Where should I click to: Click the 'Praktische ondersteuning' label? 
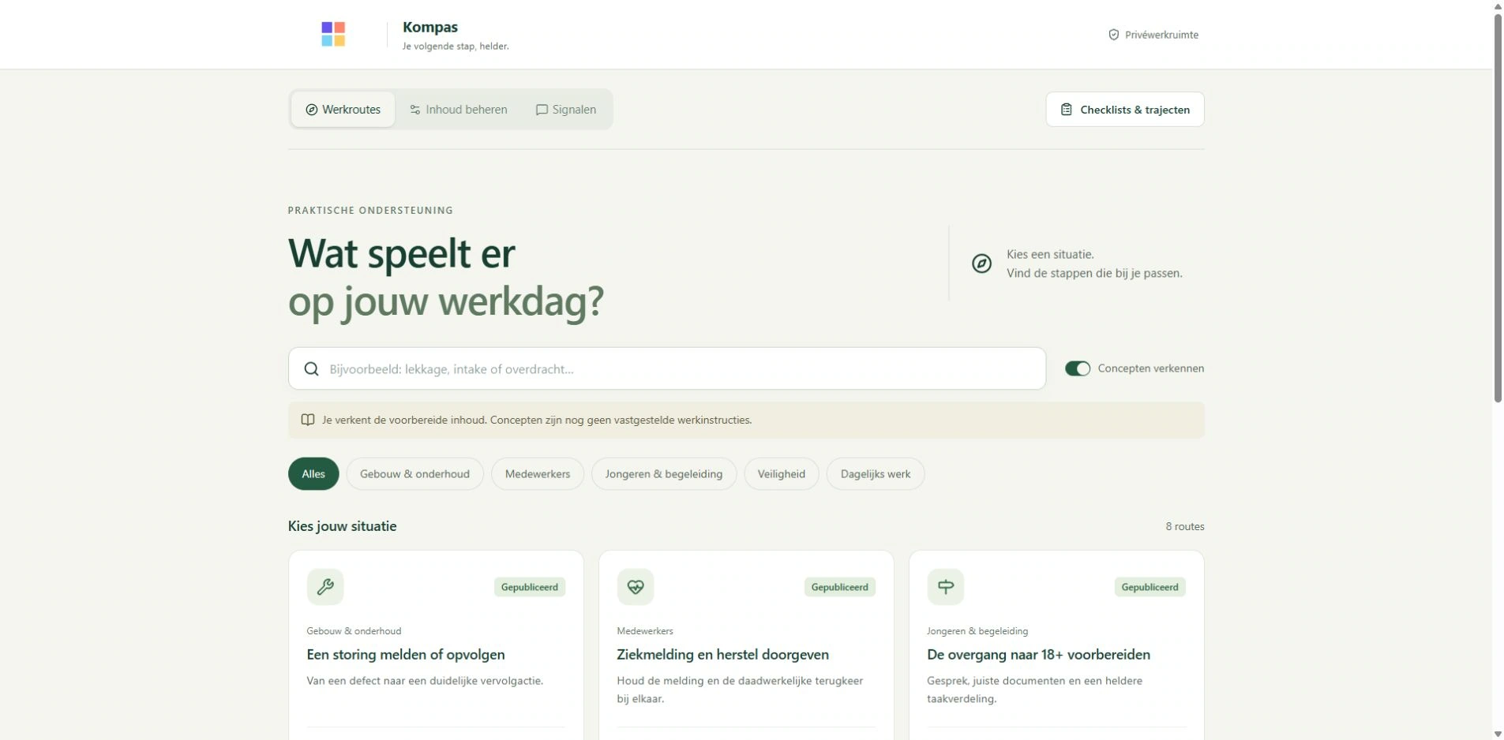tap(370, 210)
